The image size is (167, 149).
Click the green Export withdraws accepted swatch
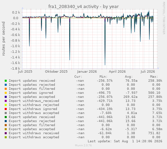pyautogui.click(x=6, y=137)
